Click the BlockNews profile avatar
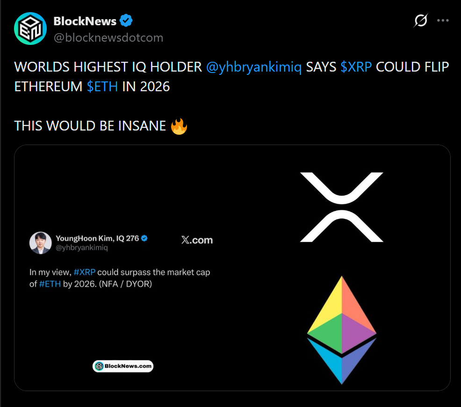This screenshot has width=461, height=407. pos(30,29)
